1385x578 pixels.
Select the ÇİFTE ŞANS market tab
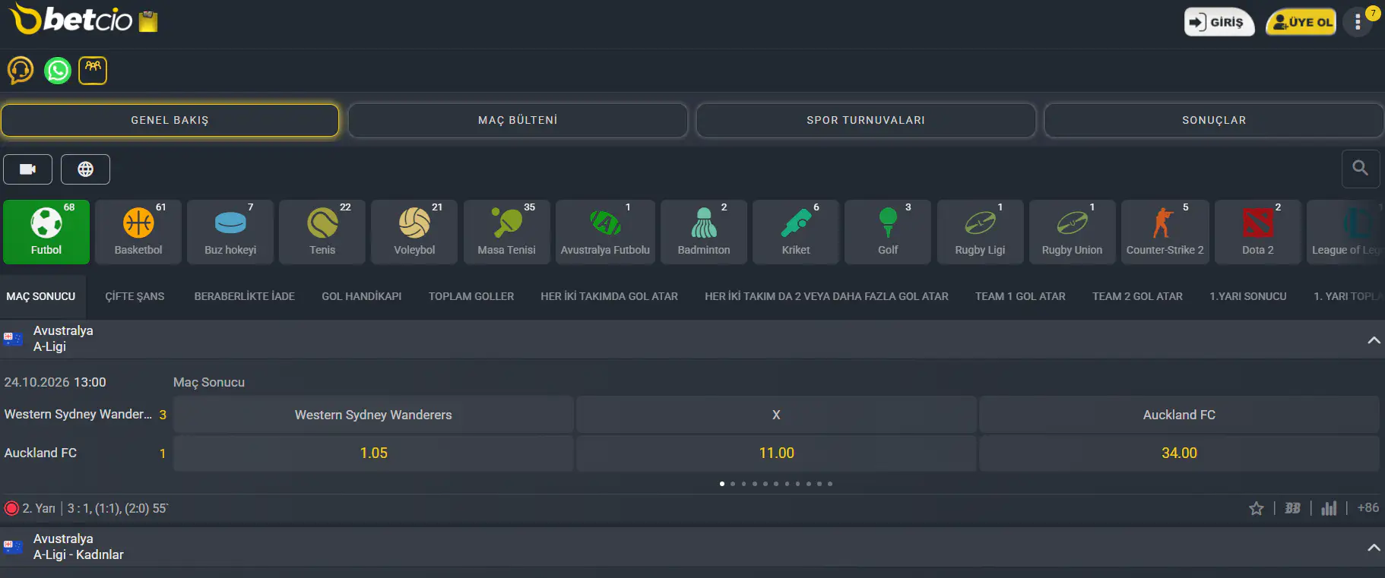point(135,296)
